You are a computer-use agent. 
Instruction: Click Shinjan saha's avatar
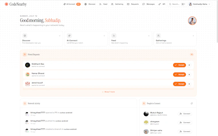[x=146, y=131]
